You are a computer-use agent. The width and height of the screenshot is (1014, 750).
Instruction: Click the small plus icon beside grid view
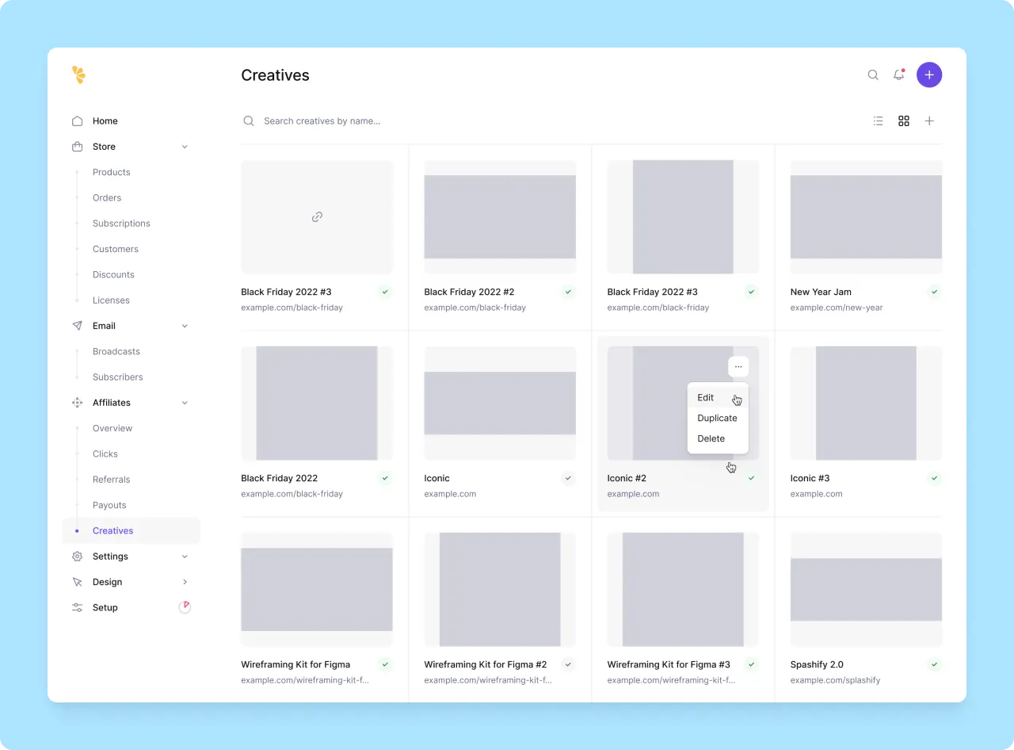click(x=929, y=121)
